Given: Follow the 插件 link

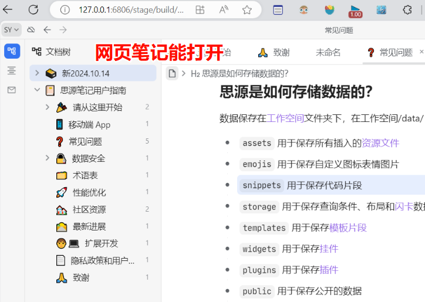Looking at the screenshot, I should point(329,270).
